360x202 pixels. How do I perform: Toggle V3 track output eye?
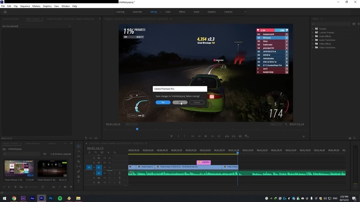(x=109, y=158)
